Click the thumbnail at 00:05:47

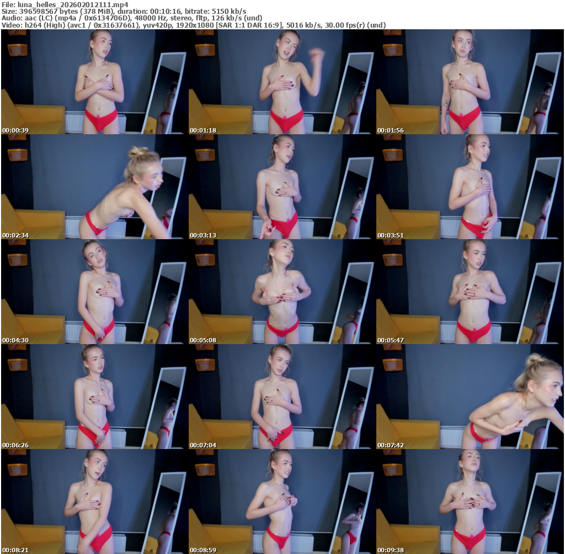[470, 292]
